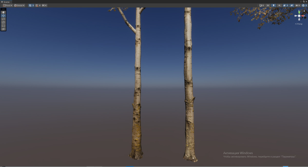The width and height of the screenshot is (308, 167).
Task: Toggle scene audio
Action: pyautogui.click(x=279, y=5)
